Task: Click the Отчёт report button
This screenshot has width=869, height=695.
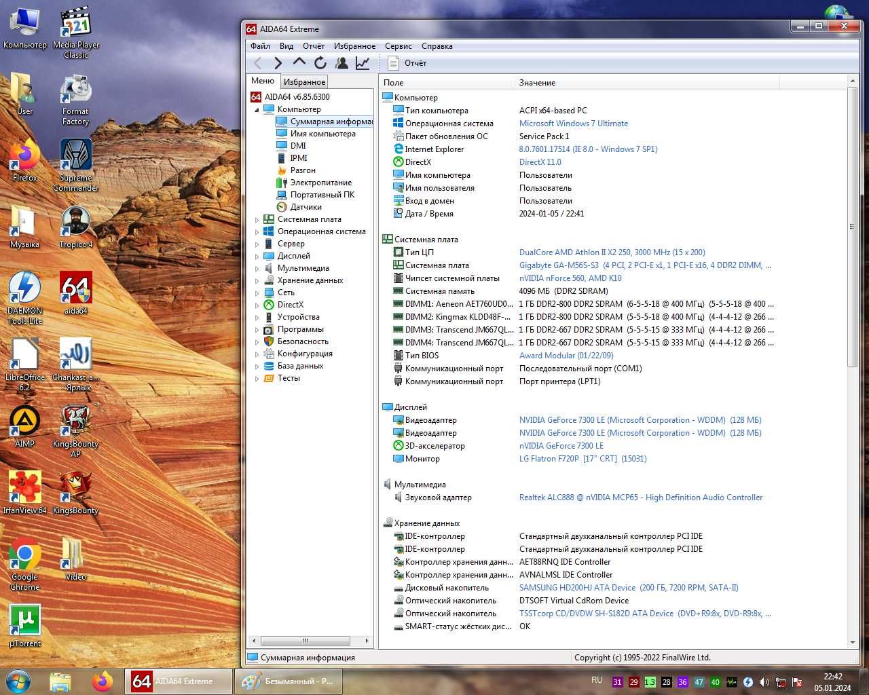Action: (x=407, y=63)
